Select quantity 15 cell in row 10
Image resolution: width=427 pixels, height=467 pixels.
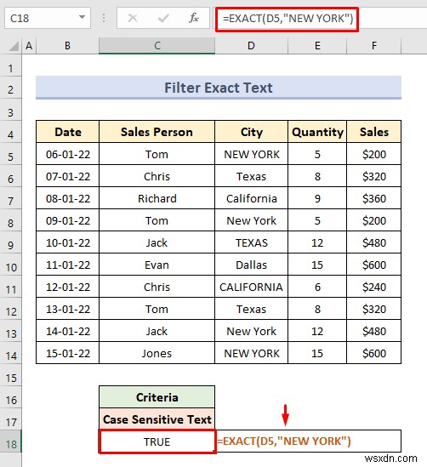[x=317, y=265]
